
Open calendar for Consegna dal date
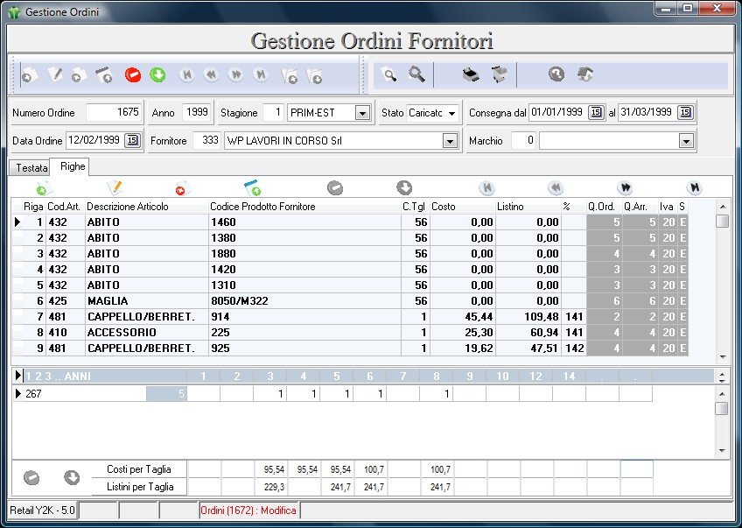596,113
